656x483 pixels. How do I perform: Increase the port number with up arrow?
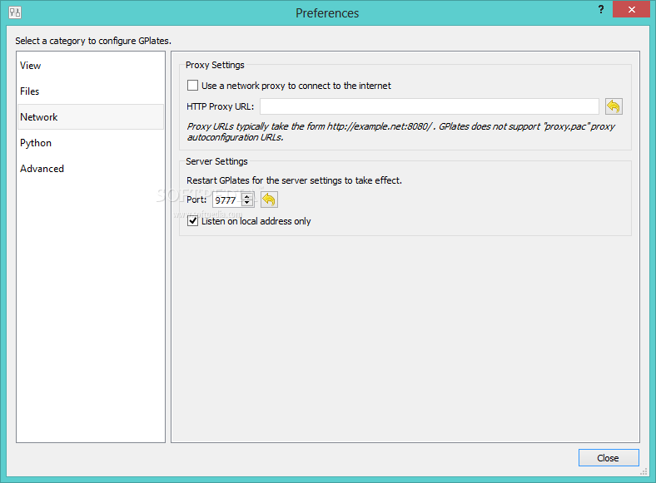point(247,196)
